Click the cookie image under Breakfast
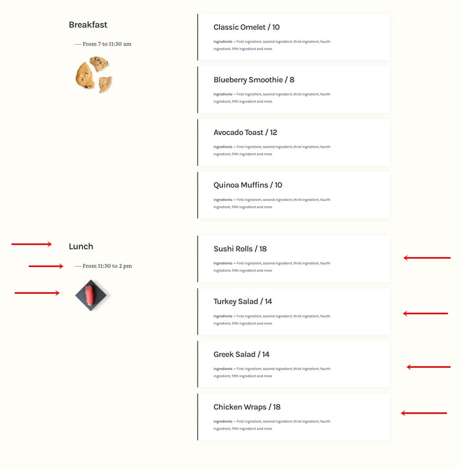The image size is (461, 469). pyautogui.click(x=94, y=74)
